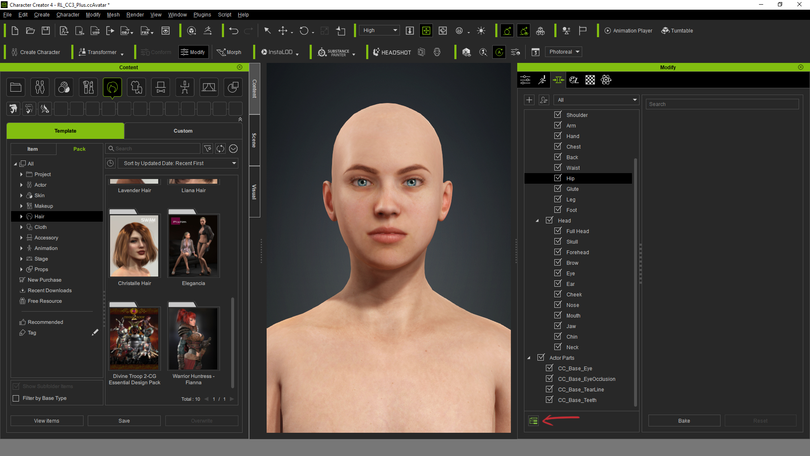This screenshot has width=810, height=456.
Task: Click the sun lighting icon
Action: 481,31
